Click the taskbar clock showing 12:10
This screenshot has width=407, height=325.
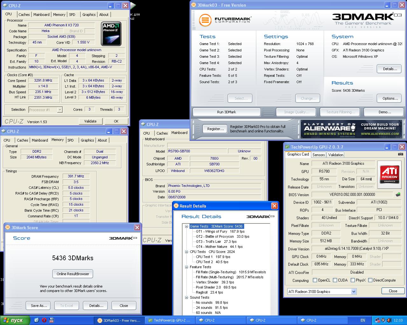(398, 320)
